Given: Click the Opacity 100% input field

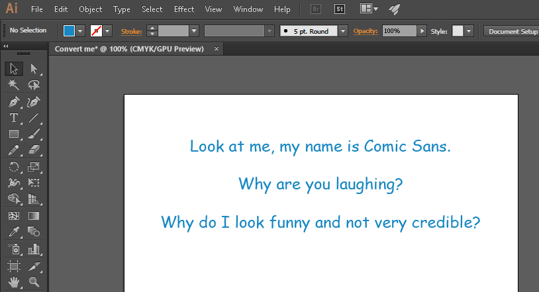Looking at the screenshot, I should [399, 31].
